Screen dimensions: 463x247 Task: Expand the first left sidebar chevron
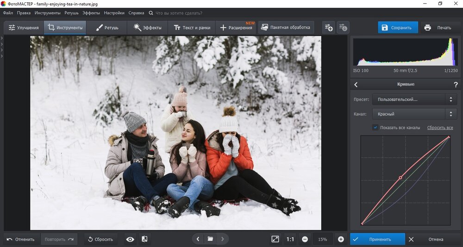tap(2, 38)
